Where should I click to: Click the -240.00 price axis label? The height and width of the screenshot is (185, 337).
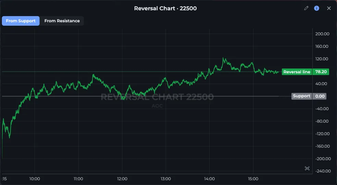[x=323, y=171]
